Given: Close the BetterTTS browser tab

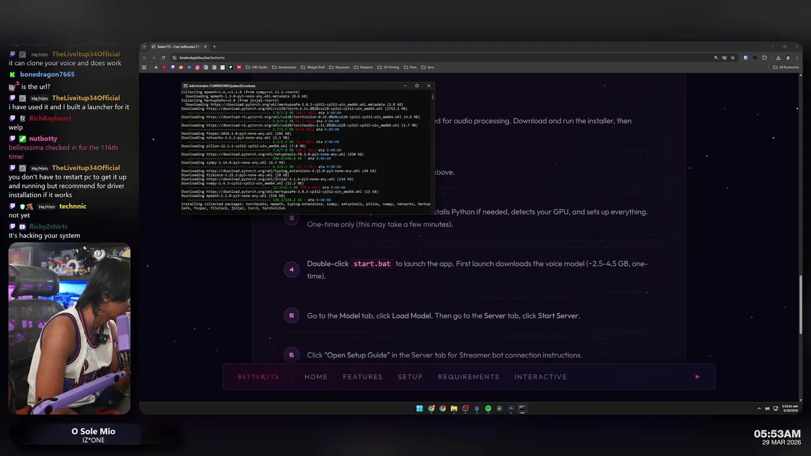Looking at the screenshot, I should [x=205, y=46].
